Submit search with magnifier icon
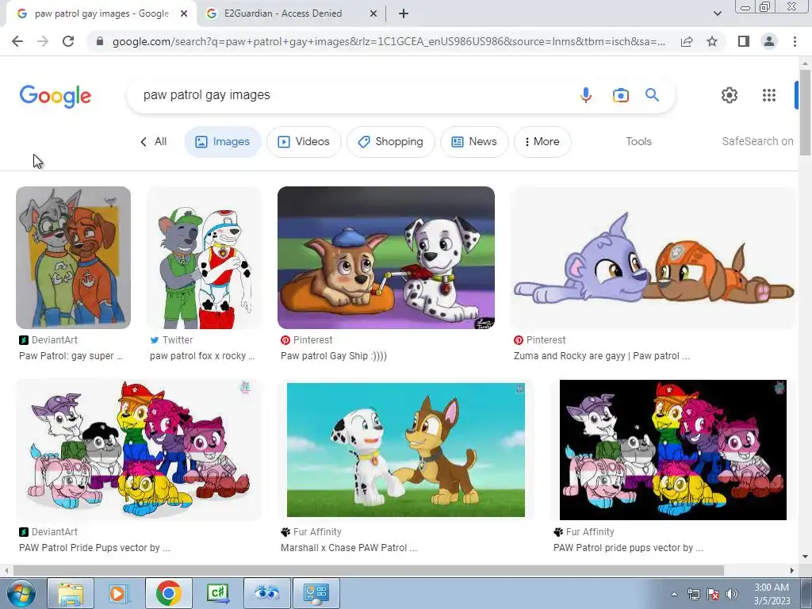This screenshot has width=812, height=609. (652, 95)
